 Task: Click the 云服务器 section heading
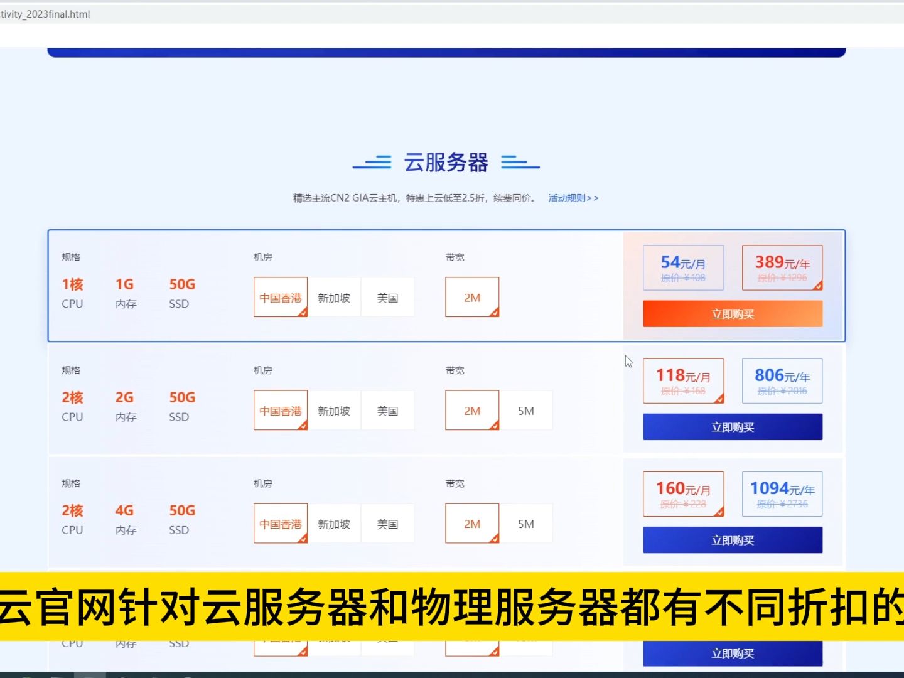click(446, 163)
